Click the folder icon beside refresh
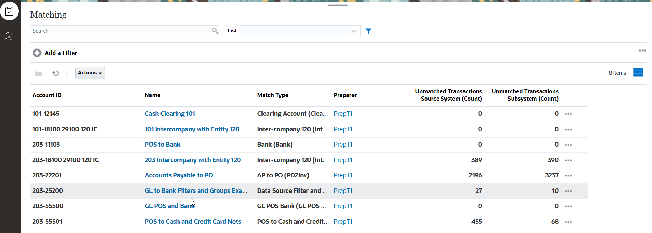 point(38,73)
